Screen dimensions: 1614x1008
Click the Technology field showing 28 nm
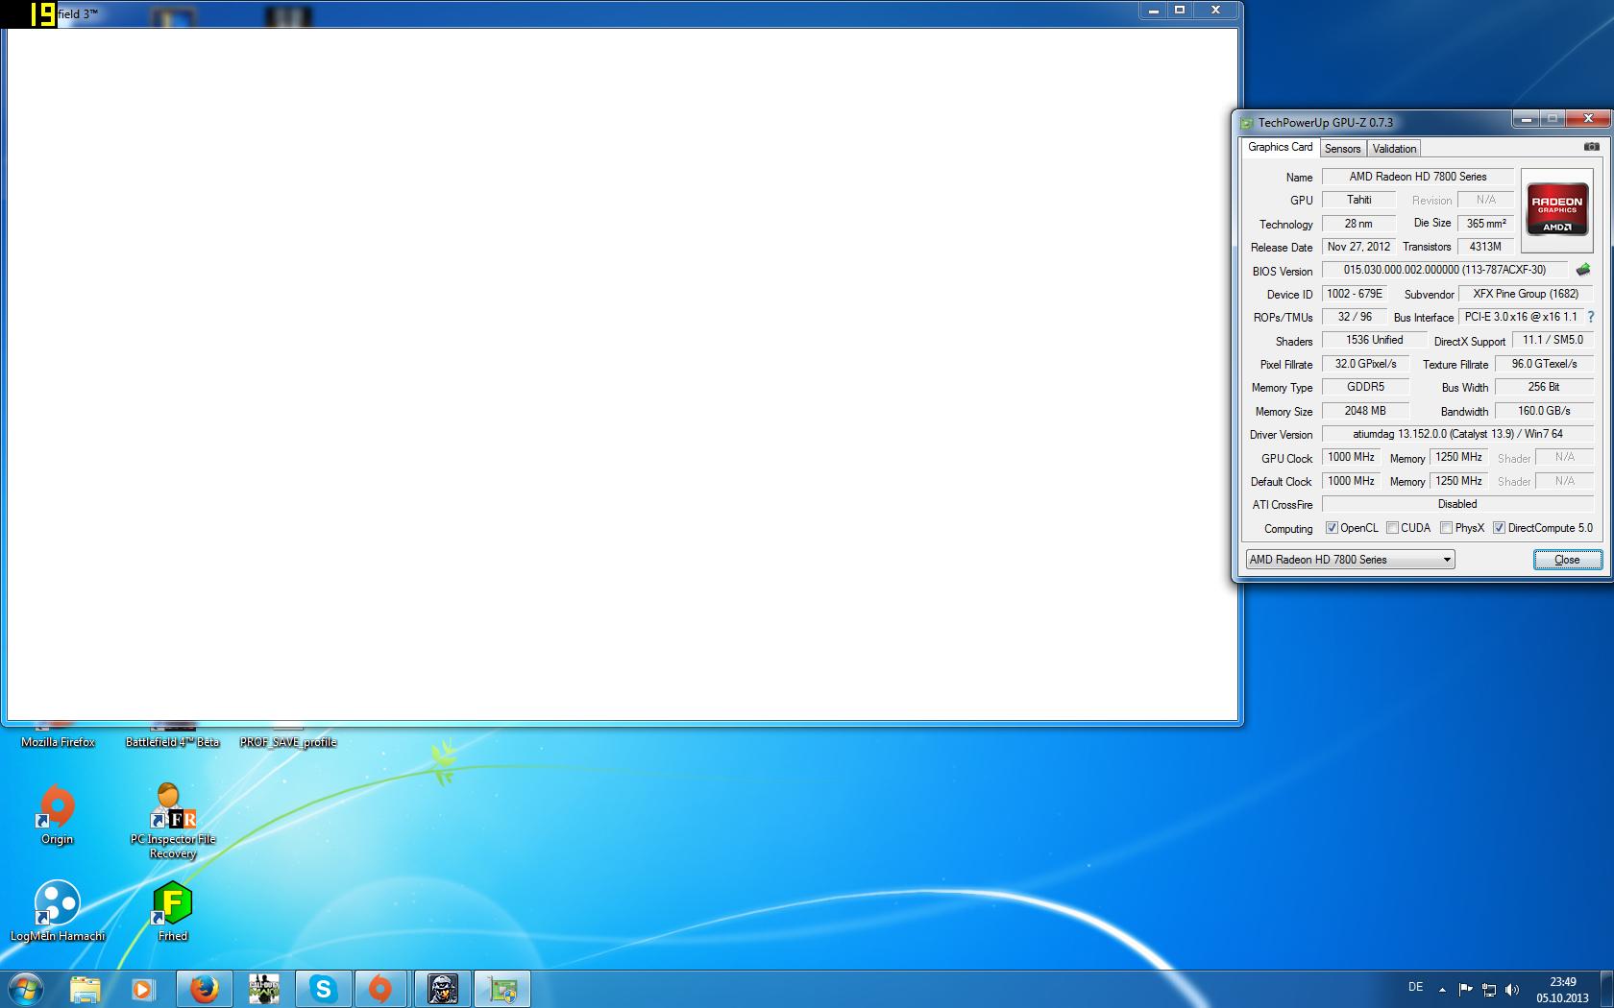[1358, 224]
